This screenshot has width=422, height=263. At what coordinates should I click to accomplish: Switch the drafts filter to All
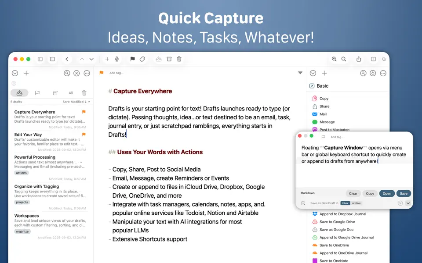click(x=71, y=93)
